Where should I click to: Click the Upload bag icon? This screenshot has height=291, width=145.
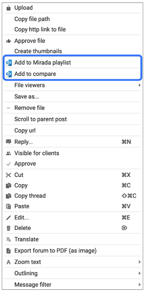coord(8,8)
